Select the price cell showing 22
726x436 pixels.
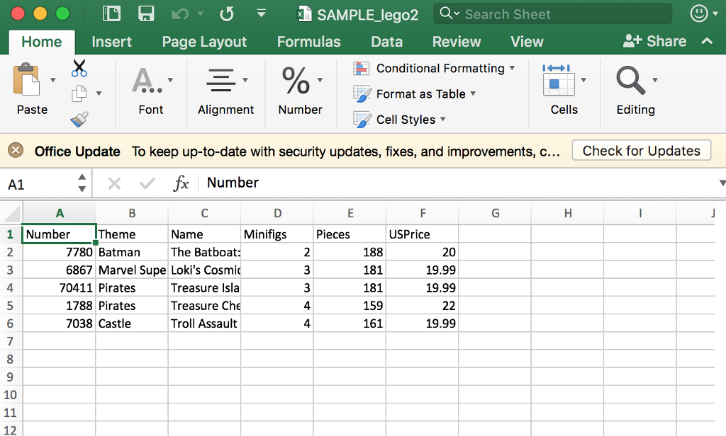coord(423,306)
